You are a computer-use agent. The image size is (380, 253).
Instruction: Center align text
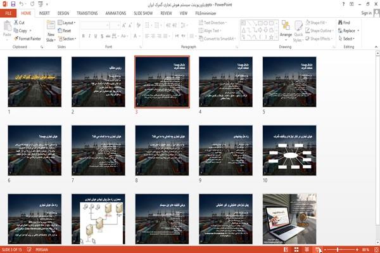click(x=153, y=36)
